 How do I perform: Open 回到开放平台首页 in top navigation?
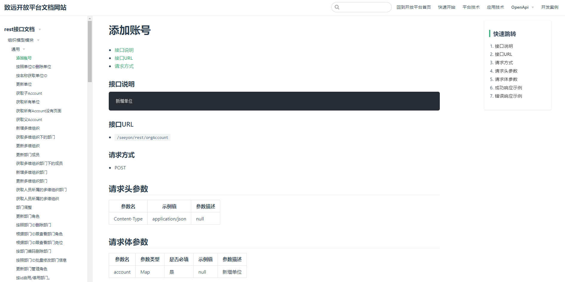(414, 7)
